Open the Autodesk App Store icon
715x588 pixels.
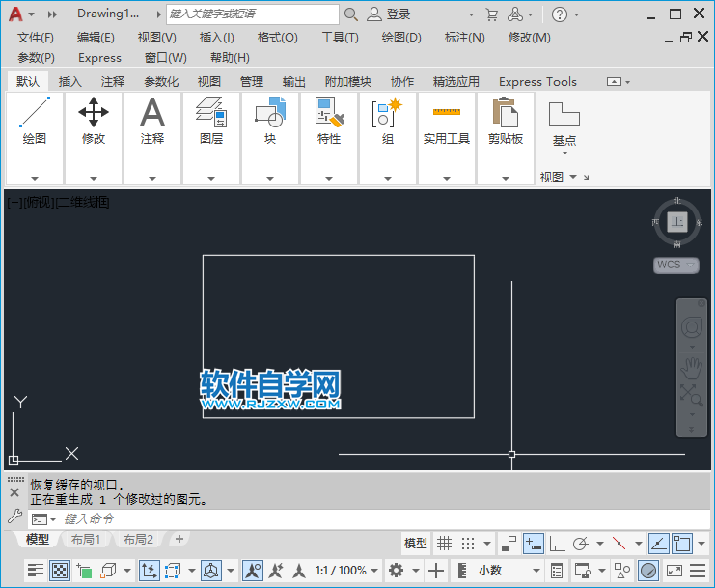tap(515, 14)
